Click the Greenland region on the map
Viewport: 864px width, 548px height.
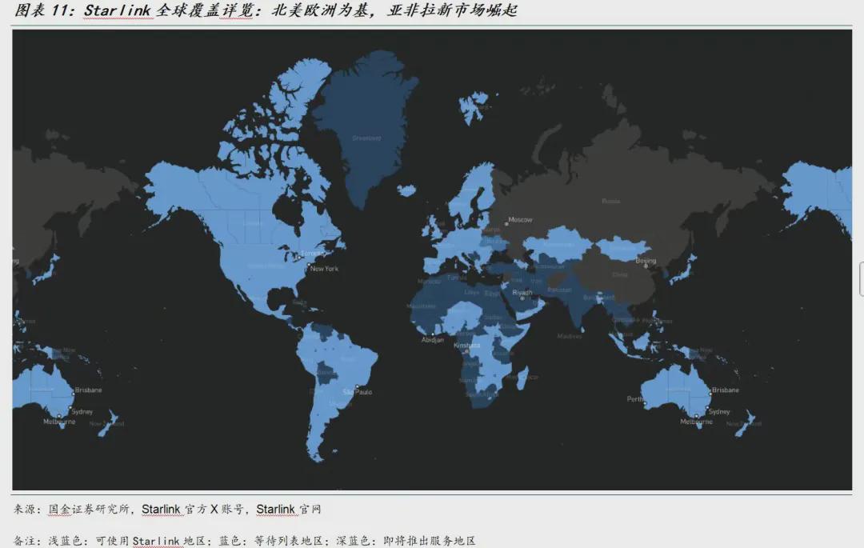pos(366,138)
